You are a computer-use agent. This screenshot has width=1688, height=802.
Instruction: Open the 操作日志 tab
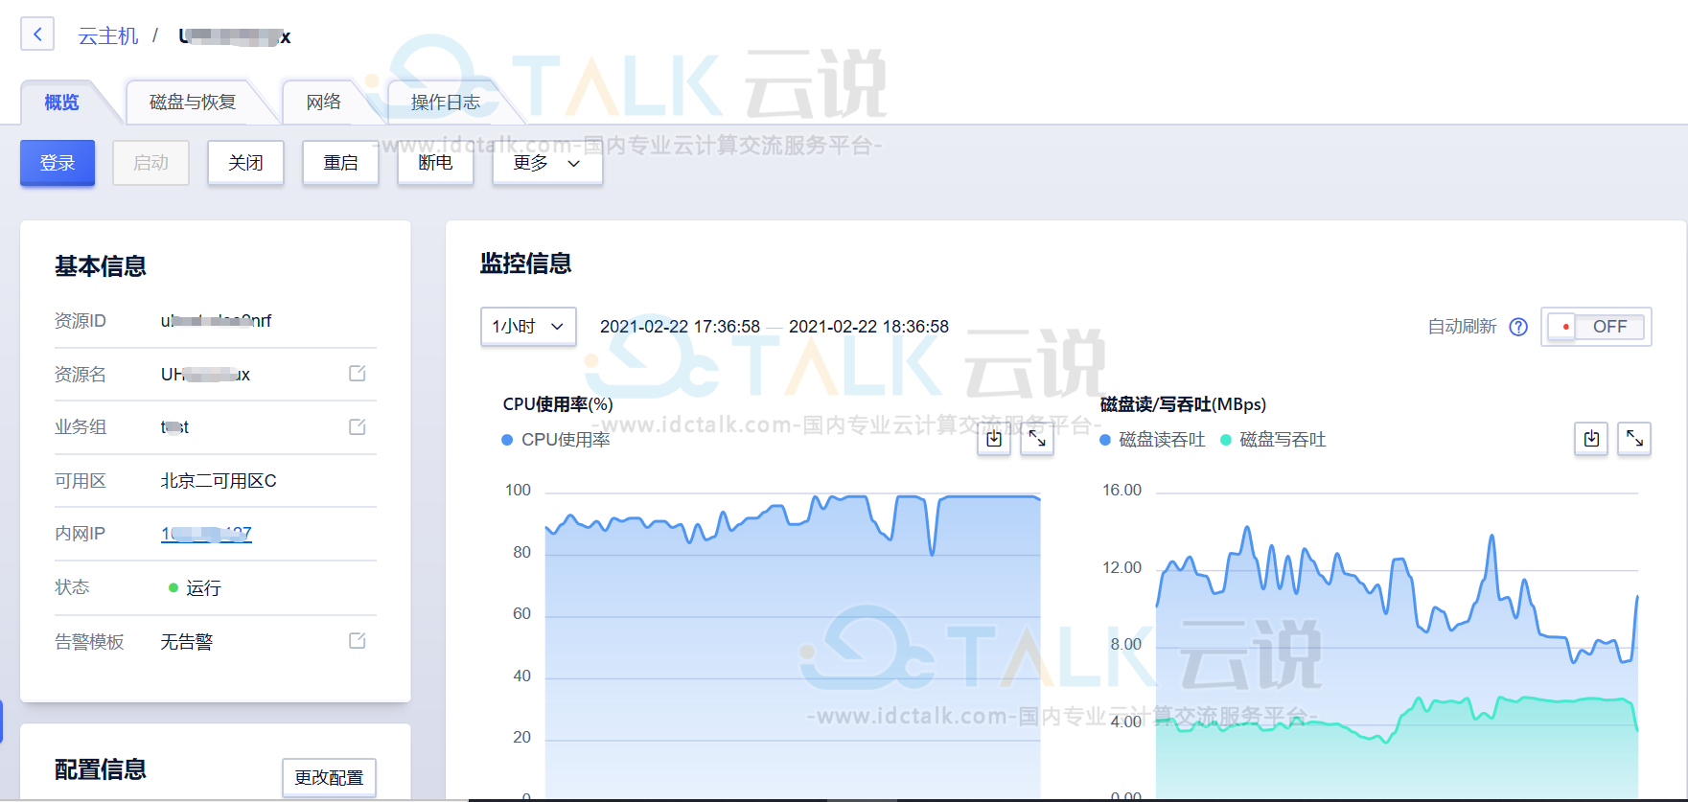point(446,103)
